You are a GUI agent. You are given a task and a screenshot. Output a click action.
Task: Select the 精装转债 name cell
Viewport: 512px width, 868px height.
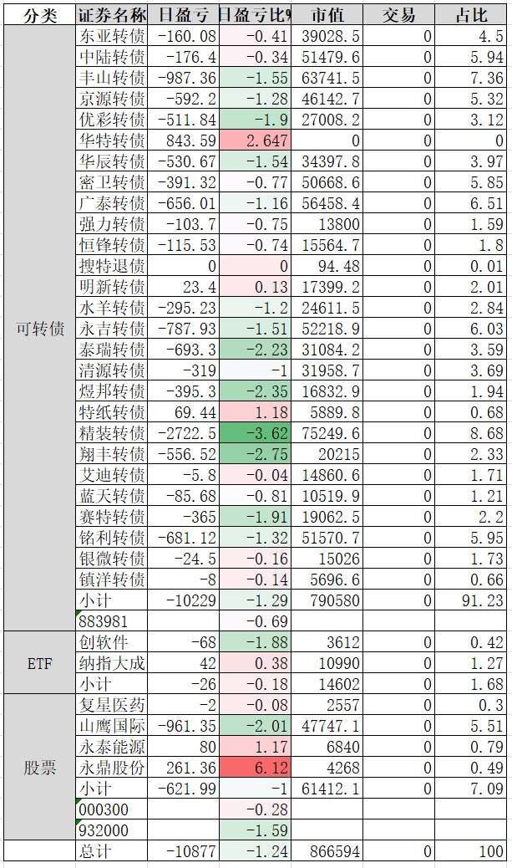tap(111, 433)
